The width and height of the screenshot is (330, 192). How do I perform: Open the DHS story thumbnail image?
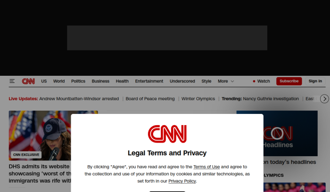click(x=40, y=136)
